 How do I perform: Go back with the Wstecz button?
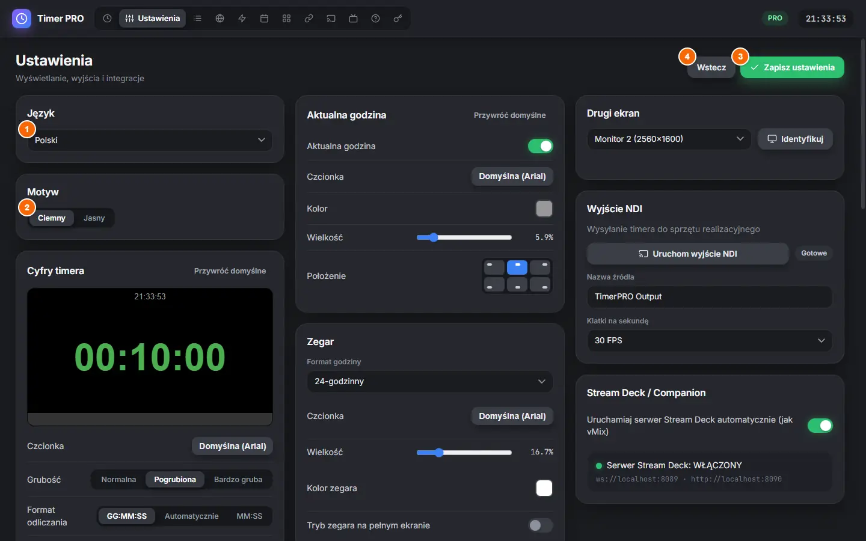[711, 67]
